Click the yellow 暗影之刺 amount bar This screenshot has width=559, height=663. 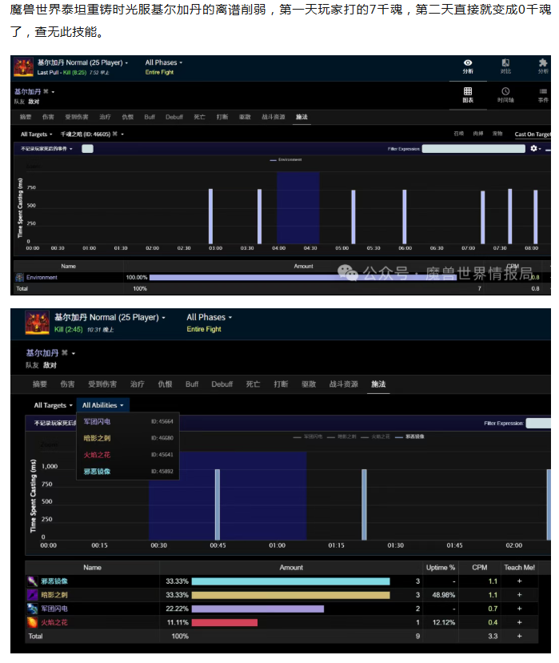click(x=291, y=595)
